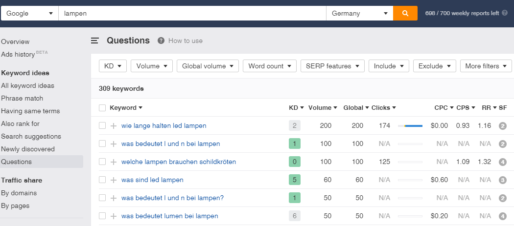Click the keyword search input field
The width and height of the screenshot is (514, 226).
click(x=192, y=13)
